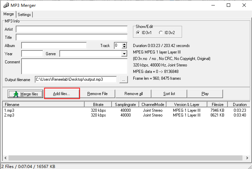
Task: Click the MP3 Merger title bar icon
Action: click(6, 5)
